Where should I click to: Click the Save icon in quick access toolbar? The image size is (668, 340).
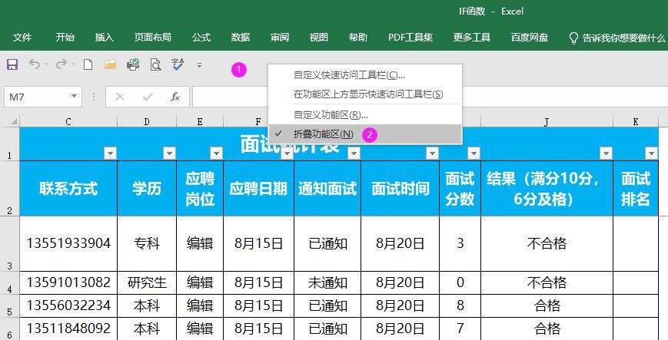click(12, 64)
